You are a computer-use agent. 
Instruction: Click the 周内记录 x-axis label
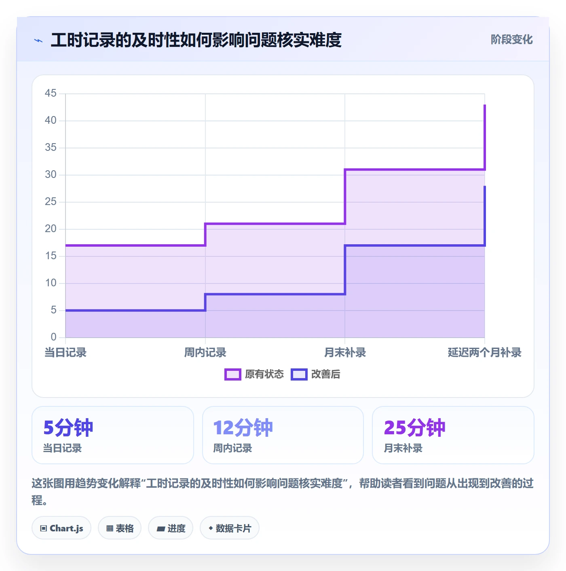pos(205,353)
